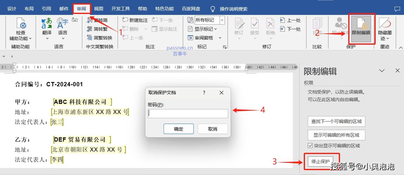Image resolution: width=404 pixels, height=175 pixels.
Task: Click the 比较 compare documents icon
Action: pyautogui.click(x=317, y=23)
